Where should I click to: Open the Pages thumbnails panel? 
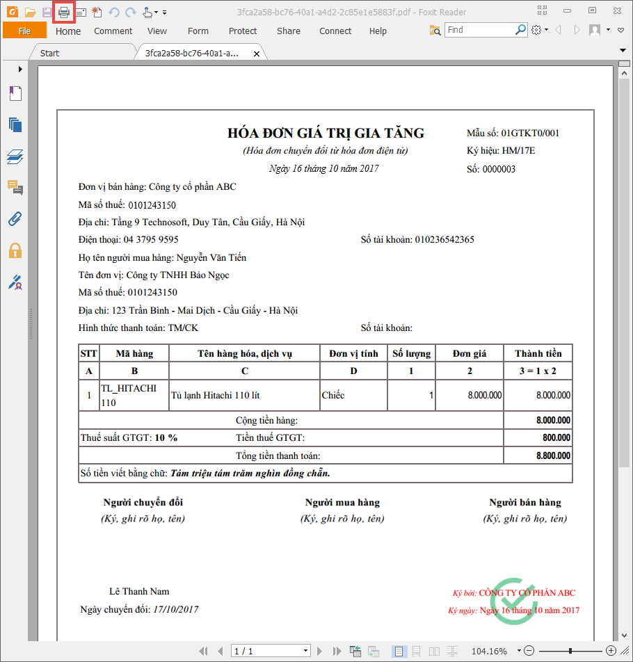[x=15, y=125]
